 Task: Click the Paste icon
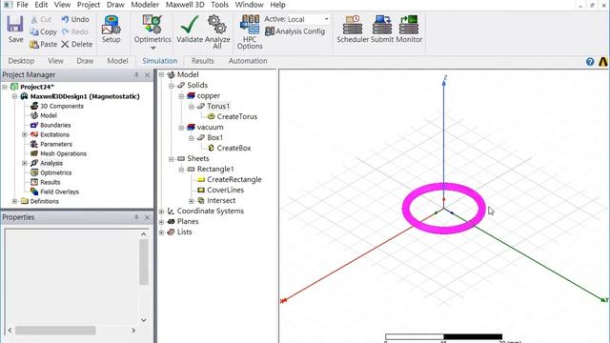[x=34, y=45]
